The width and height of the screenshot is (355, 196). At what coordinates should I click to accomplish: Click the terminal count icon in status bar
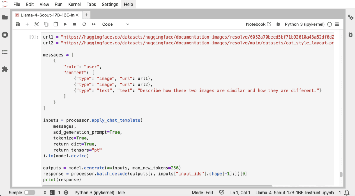52,193
